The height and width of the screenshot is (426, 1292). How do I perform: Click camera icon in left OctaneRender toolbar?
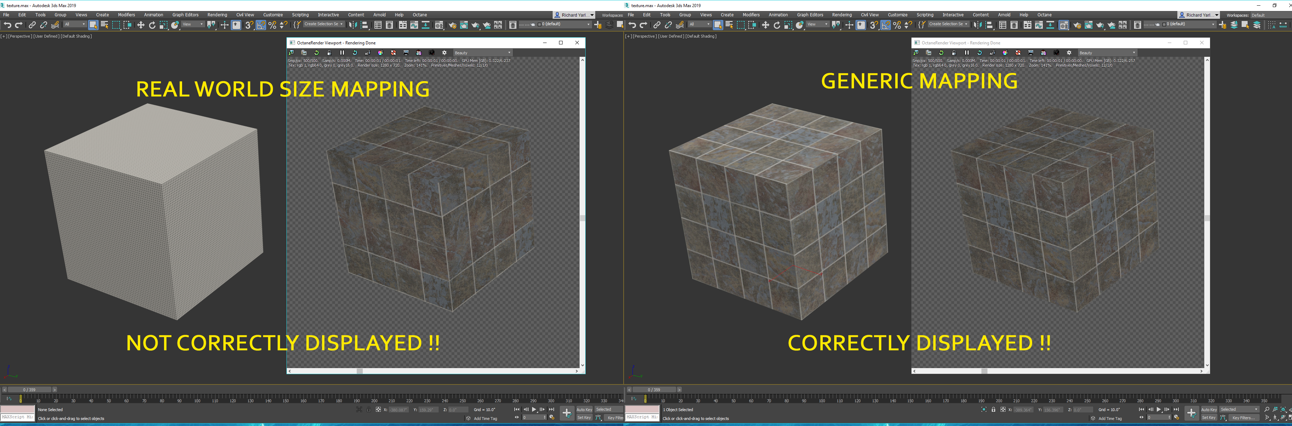[431, 53]
